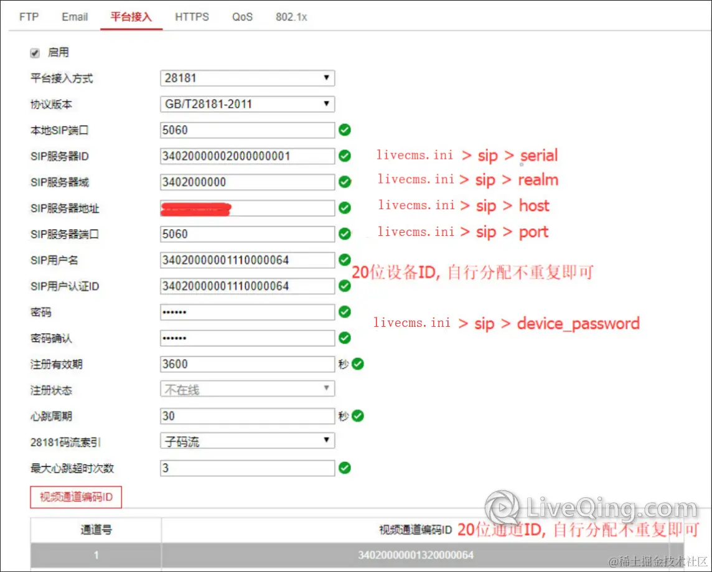This screenshot has width=712, height=572.
Task: Click the validation icon beside 密码 field
Action: [x=344, y=312]
